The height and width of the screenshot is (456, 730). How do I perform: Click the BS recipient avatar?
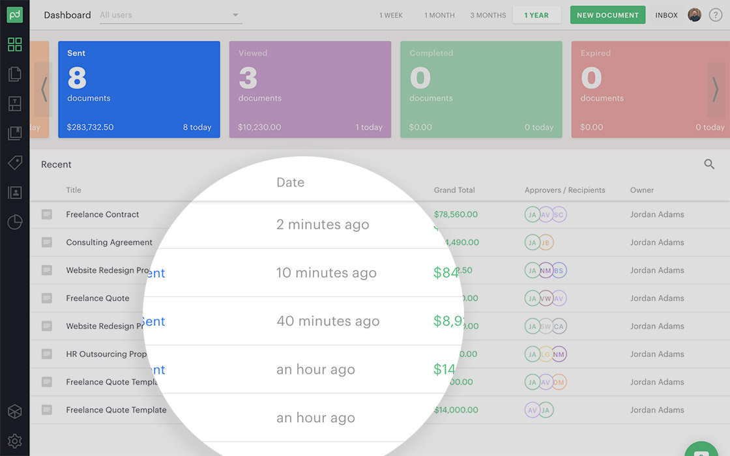pos(559,270)
